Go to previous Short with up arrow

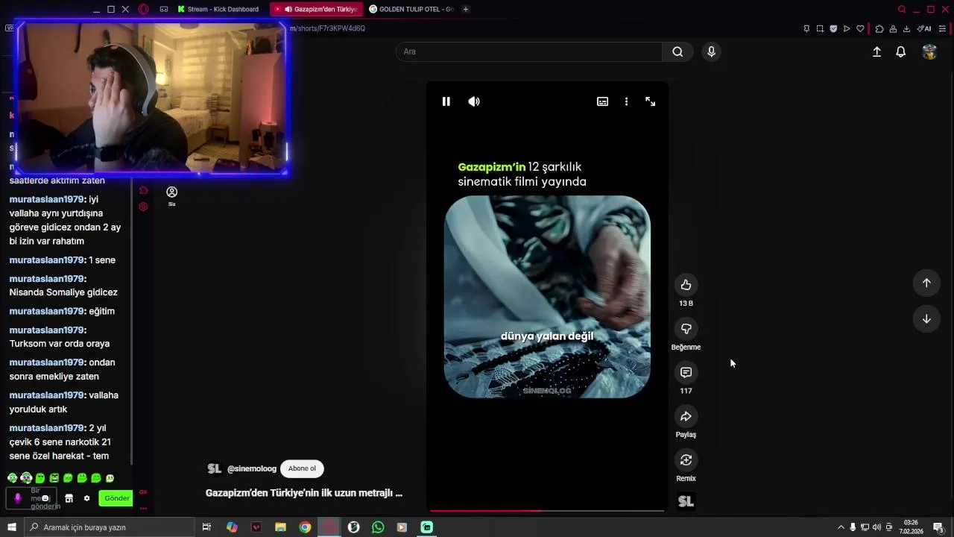pos(926,283)
